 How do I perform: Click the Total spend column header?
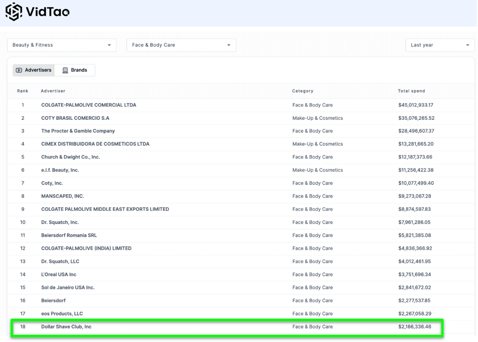coord(411,91)
